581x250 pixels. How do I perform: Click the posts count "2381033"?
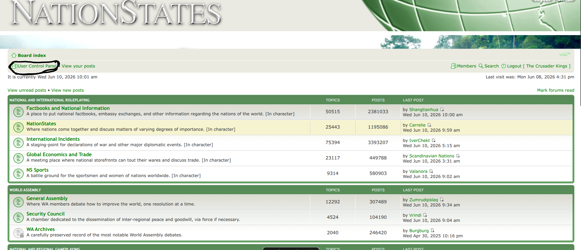click(x=378, y=112)
